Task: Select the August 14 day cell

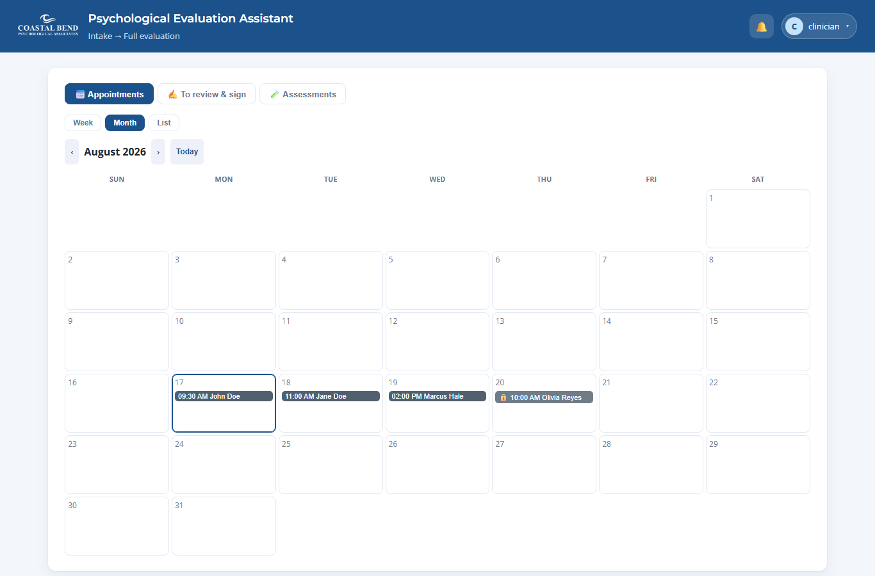Action: 651,342
